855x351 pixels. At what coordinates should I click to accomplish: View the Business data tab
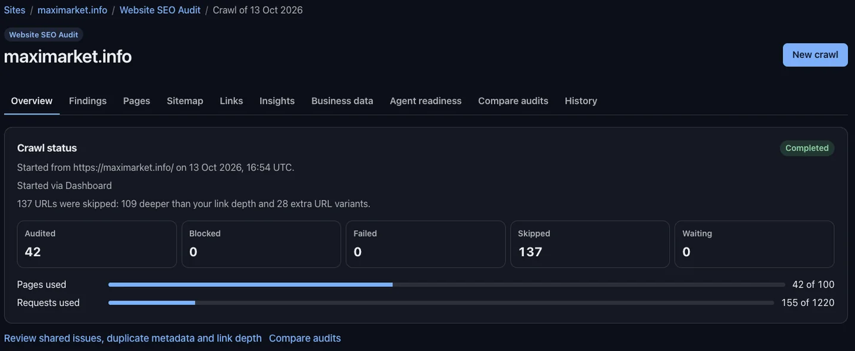point(342,101)
